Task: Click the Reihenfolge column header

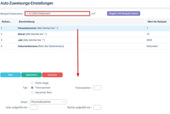Action: click(7, 22)
